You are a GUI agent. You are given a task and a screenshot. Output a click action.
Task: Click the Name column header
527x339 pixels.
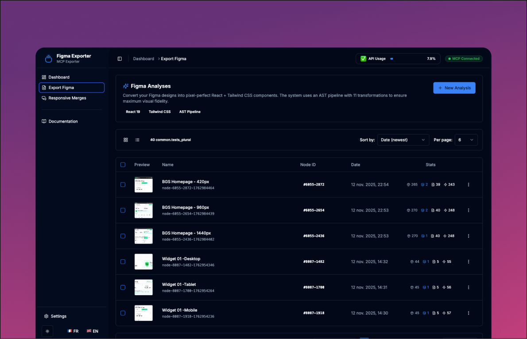(x=168, y=165)
